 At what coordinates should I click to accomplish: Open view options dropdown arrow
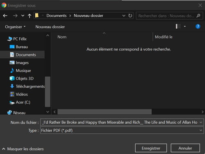[185, 26]
